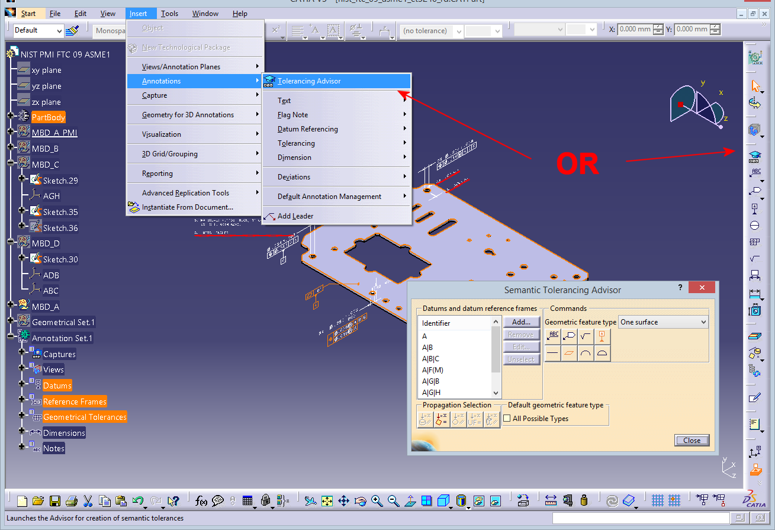The height and width of the screenshot is (530, 775).
Task: Launch Tolerancing Advisor from the right toolbar
Action: tap(755, 156)
